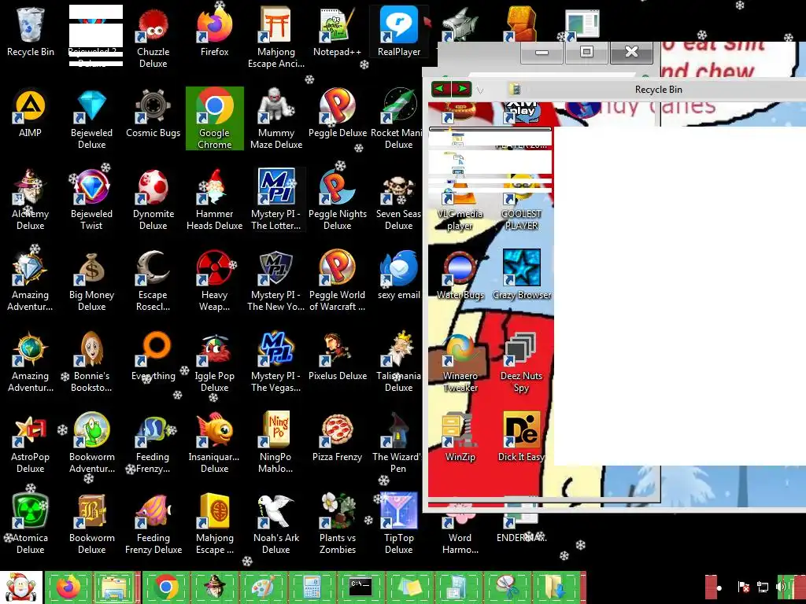Select the Dick It Easy icon
The width and height of the screenshot is (806, 604).
pyautogui.click(x=521, y=437)
